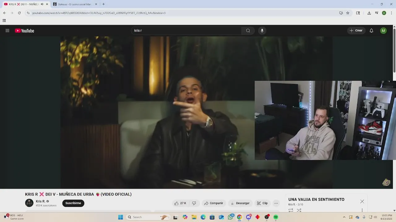Open Spotify from the taskbar

(276, 217)
